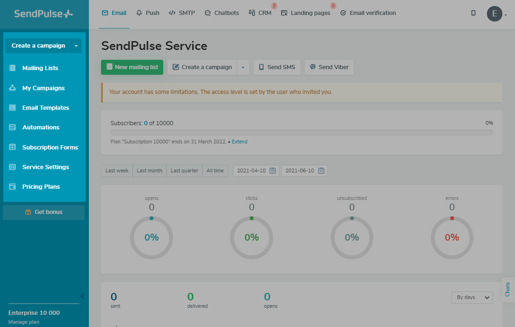Click the mobile device icon in header

click(473, 13)
